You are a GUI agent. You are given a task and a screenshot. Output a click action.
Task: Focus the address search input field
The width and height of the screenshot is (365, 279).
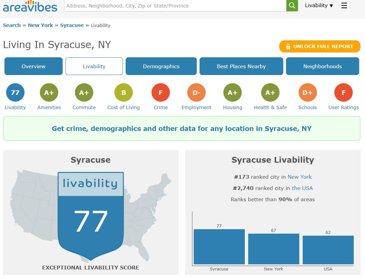point(175,6)
